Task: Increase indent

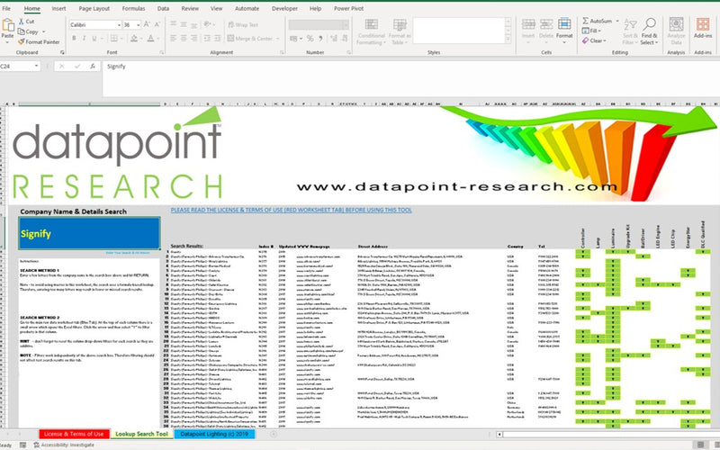Action: point(217,39)
